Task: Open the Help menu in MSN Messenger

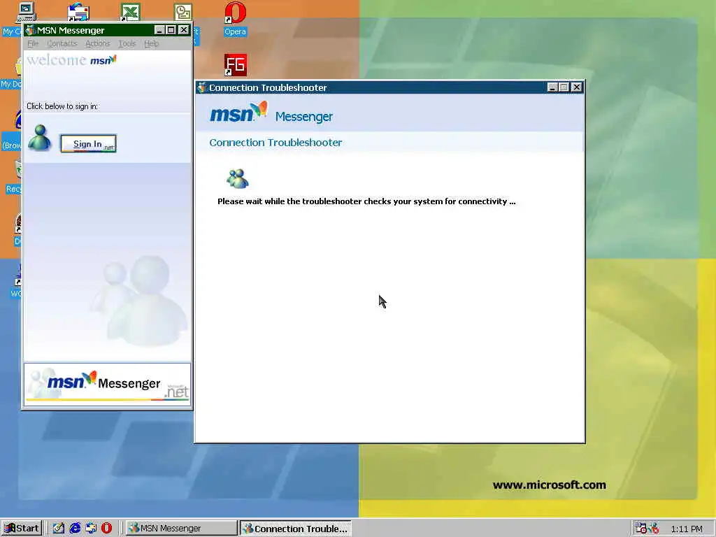Action: point(151,43)
